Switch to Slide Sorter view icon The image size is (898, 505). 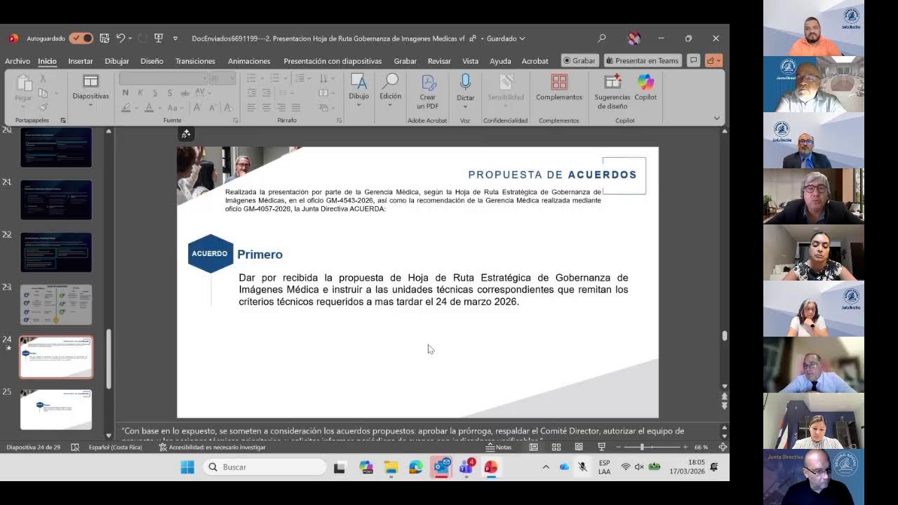[556, 447]
